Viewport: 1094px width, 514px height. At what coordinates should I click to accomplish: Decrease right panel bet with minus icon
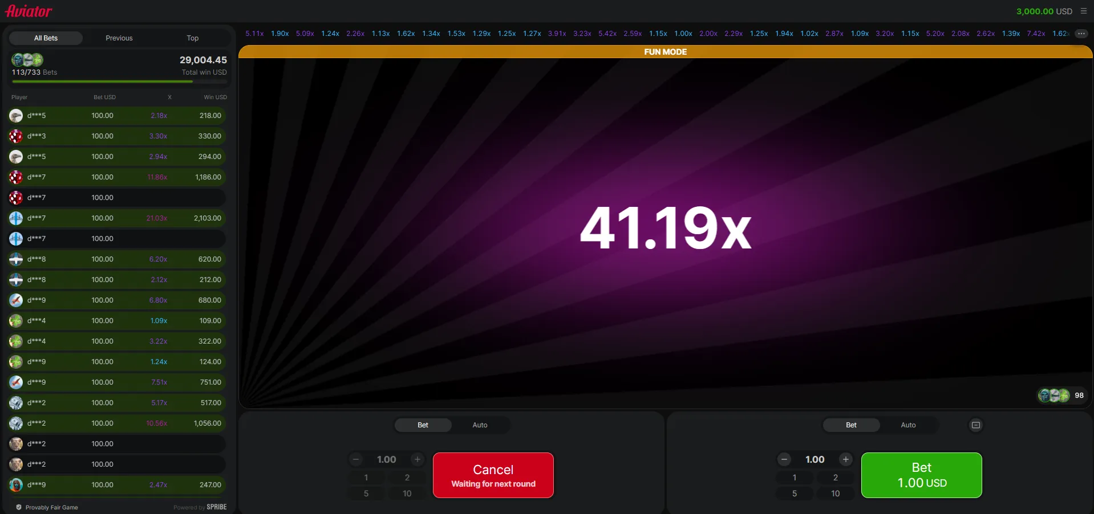784,459
